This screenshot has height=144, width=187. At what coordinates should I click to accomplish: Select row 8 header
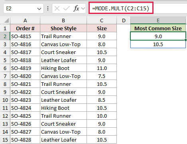point(5,84)
